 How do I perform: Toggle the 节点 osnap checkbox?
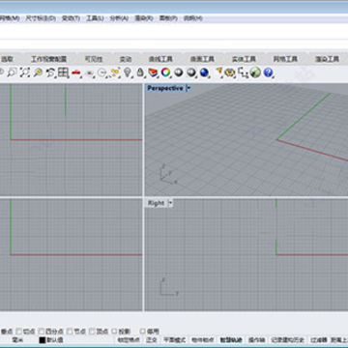click(70, 332)
